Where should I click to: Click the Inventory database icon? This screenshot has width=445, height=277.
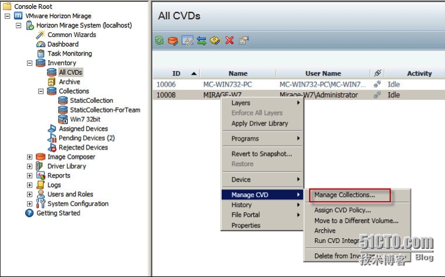[x=41, y=63]
